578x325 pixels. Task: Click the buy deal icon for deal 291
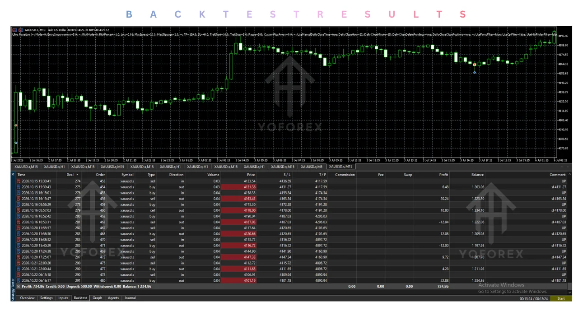[19, 281]
